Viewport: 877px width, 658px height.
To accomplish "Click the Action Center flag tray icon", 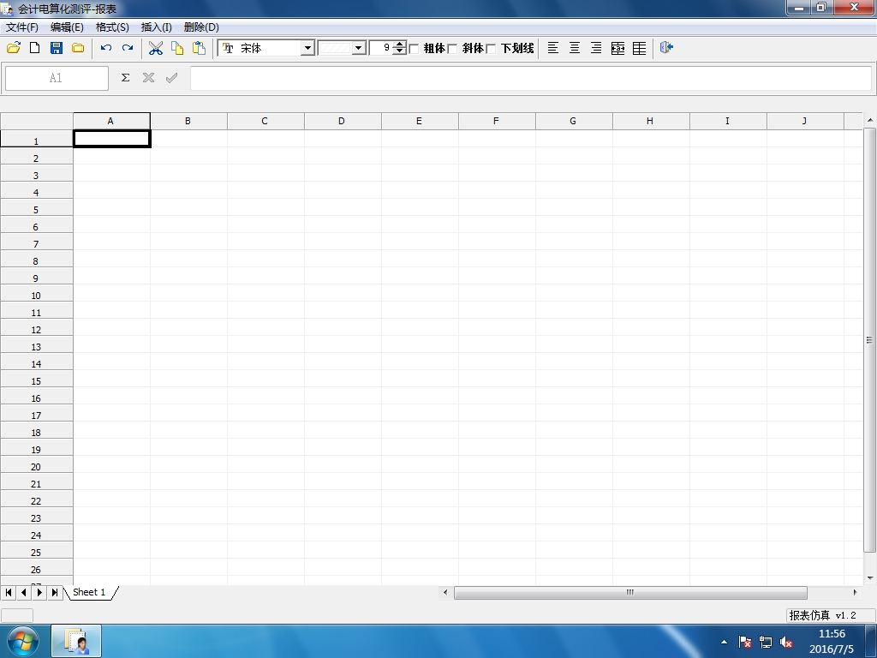I will click(x=744, y=643).
